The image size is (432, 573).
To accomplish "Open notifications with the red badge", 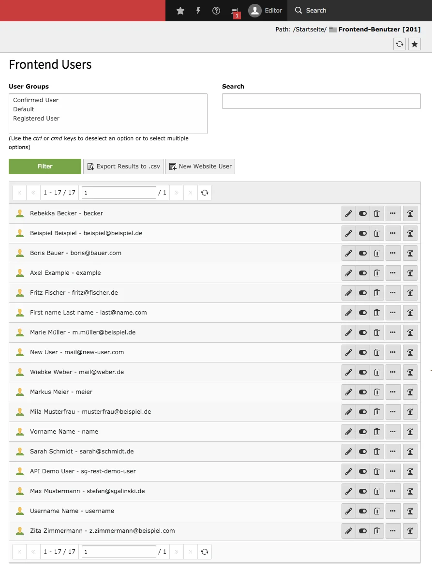I will tap(235, 10).
